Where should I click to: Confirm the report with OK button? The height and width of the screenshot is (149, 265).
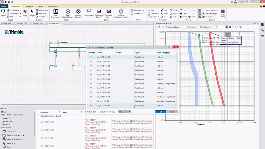point(161,112)
